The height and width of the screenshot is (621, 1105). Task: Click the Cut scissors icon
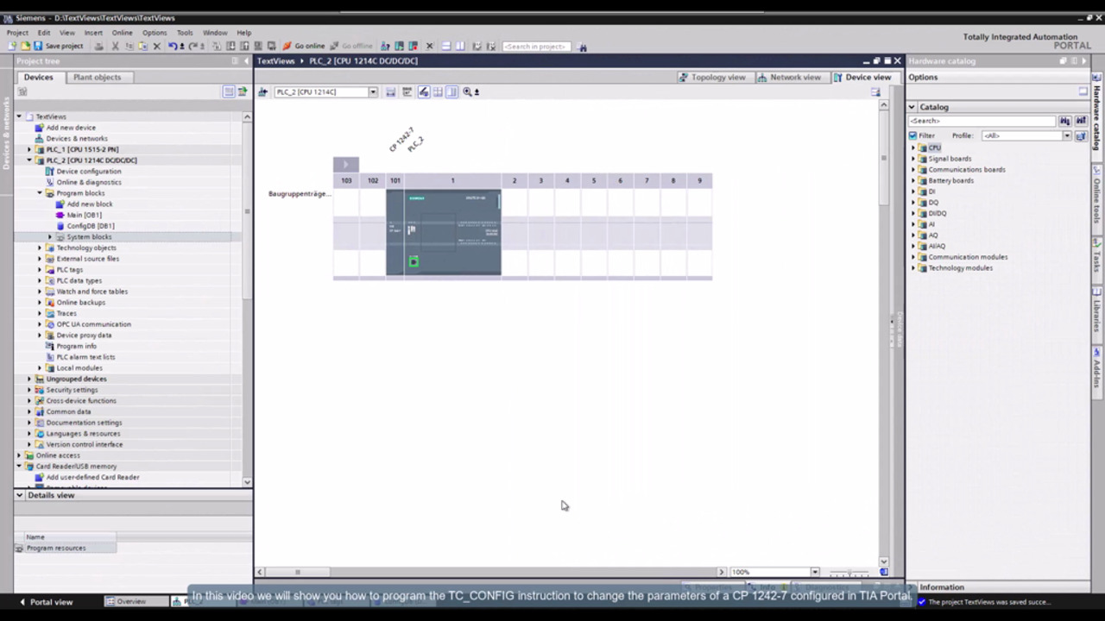point(115,47)
